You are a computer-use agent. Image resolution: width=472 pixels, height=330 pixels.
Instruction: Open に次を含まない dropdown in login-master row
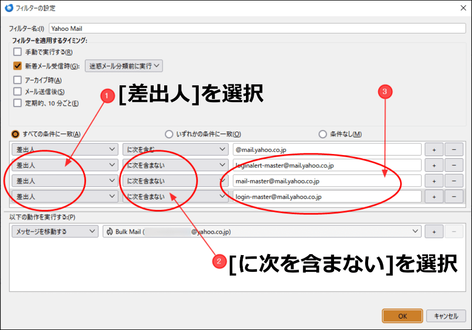(176, 196)
